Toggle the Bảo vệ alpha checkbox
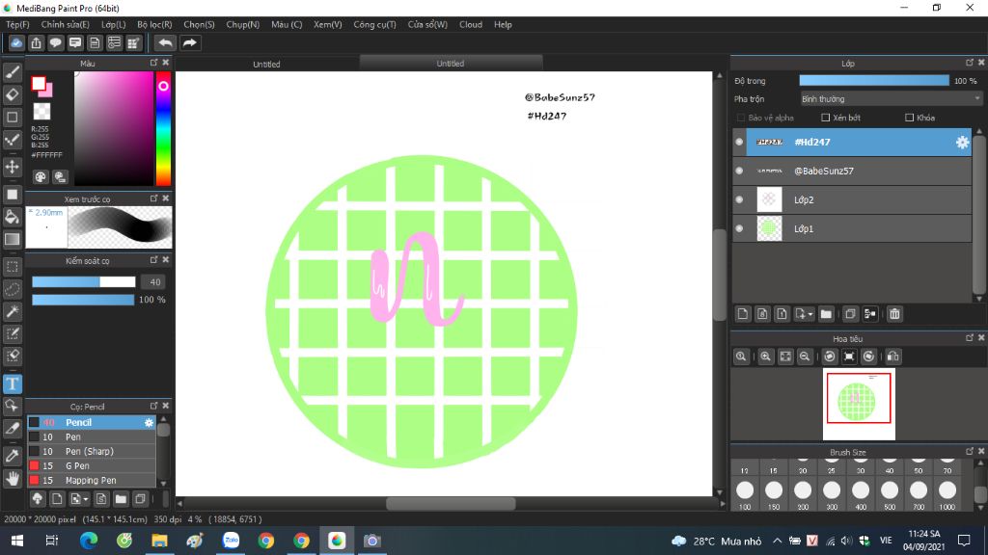 (x=741, y=118)
